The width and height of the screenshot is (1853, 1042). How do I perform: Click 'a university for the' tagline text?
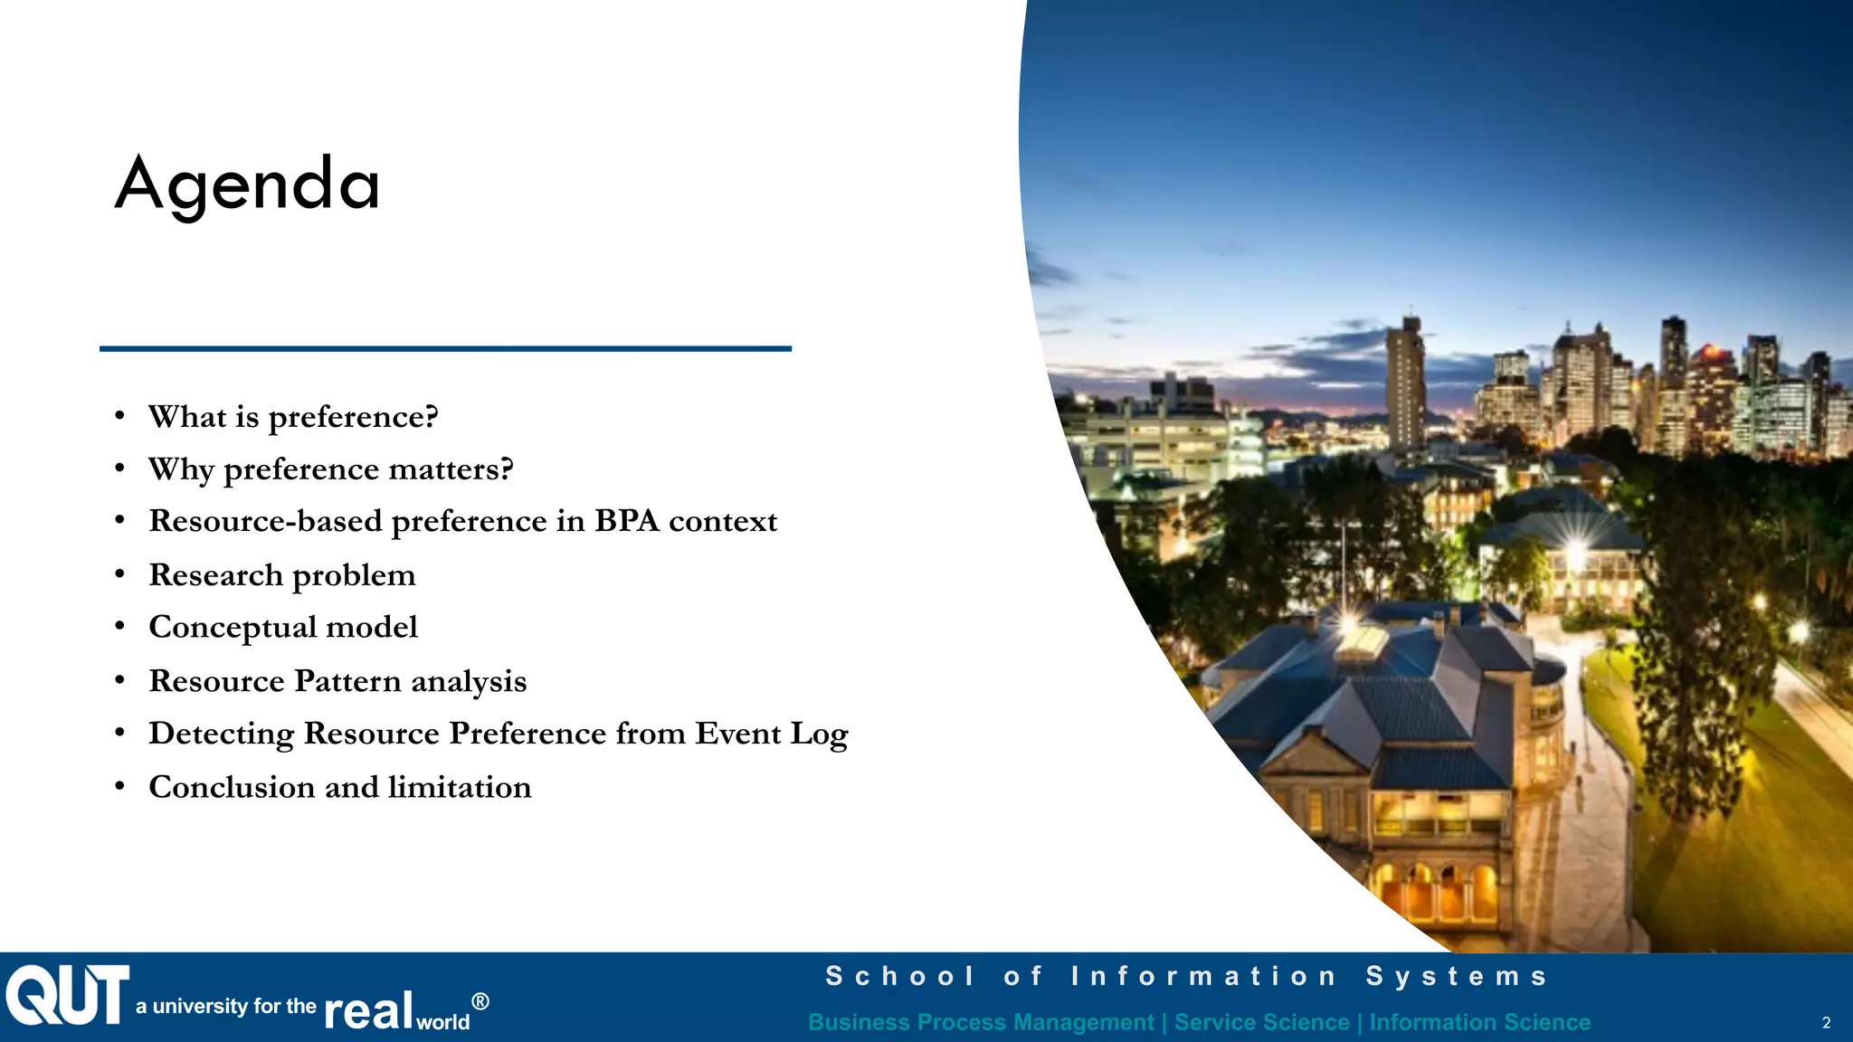tap(225, 1006)
